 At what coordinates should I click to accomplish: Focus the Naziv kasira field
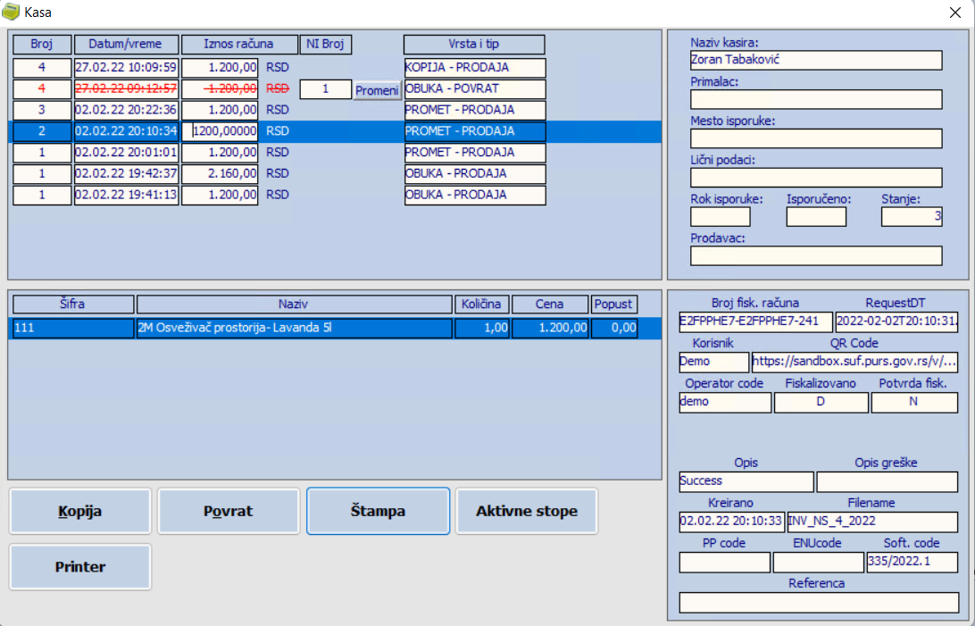[816, 60]
